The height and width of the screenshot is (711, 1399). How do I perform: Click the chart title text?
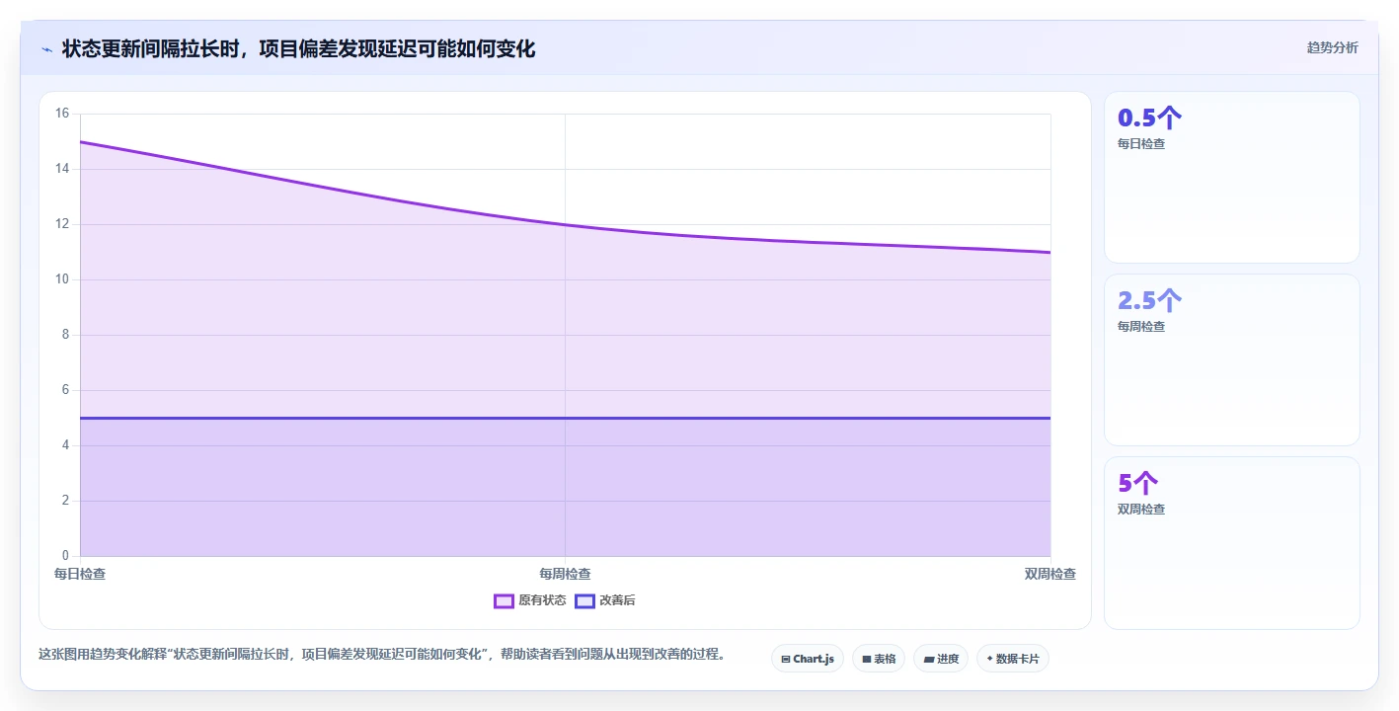tap(298, 48)
